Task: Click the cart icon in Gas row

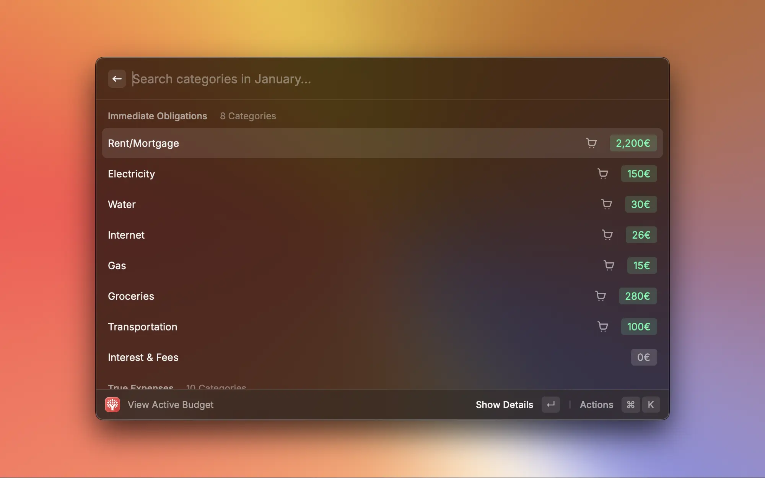Action: tap(609, 265)
